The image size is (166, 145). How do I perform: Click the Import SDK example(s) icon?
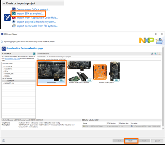[14, 13]
